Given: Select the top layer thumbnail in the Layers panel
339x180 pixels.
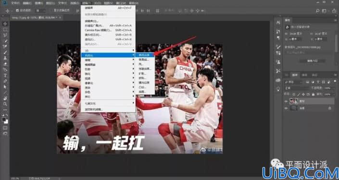Looking at the screenshot, I should (x=294, y=101).
